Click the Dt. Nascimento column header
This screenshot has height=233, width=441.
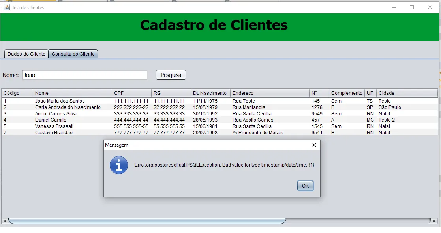[x=210, y=93]
